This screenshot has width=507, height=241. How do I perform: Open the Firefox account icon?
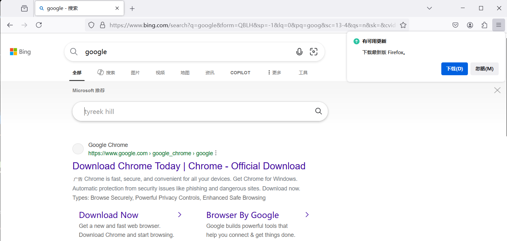pos(470,25)
